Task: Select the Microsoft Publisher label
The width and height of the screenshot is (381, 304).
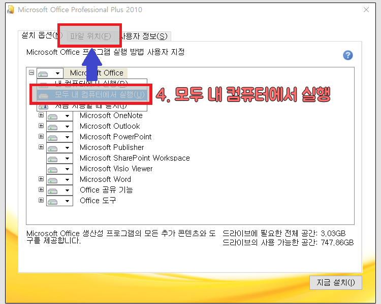Action: [112, 147]
